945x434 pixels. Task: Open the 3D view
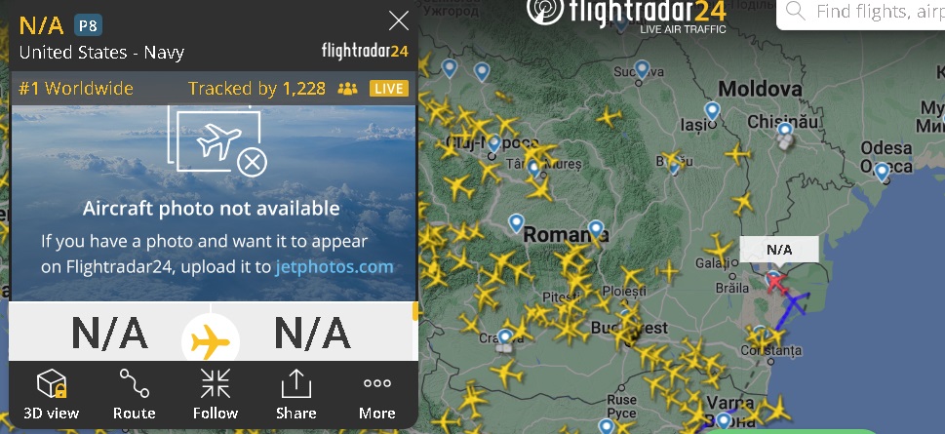pyautogui.click(x=52, y=394)
